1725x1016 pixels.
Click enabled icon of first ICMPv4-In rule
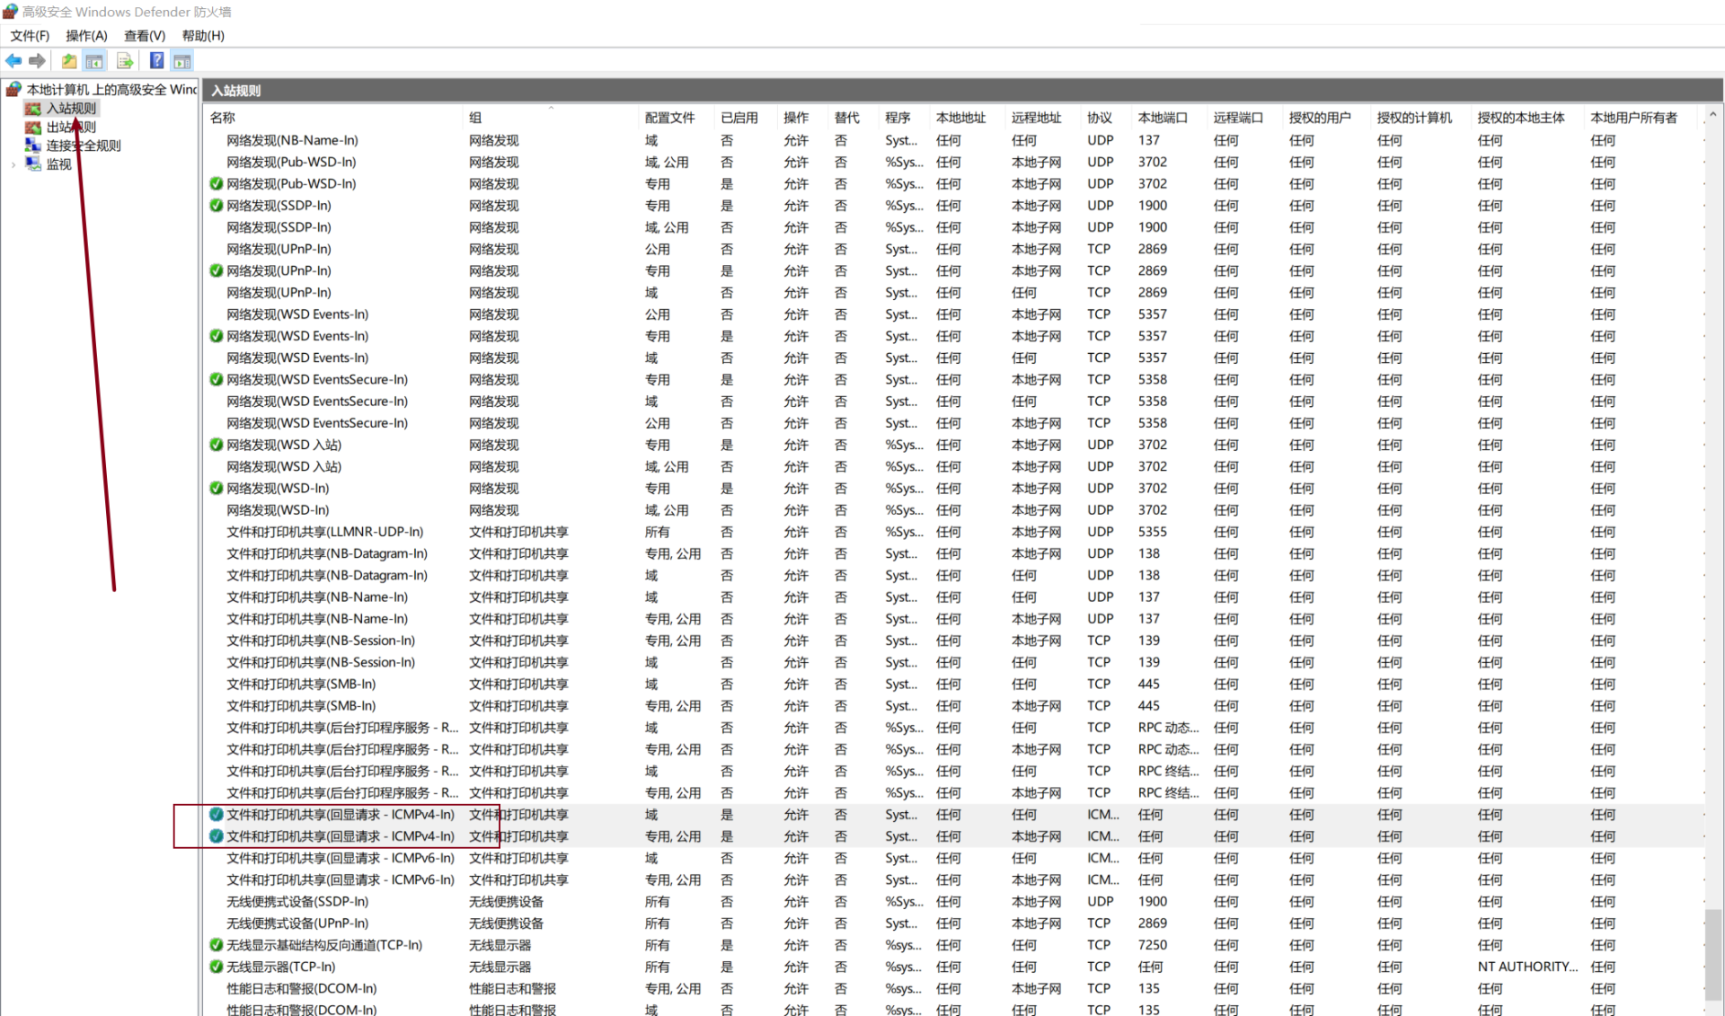216,815
